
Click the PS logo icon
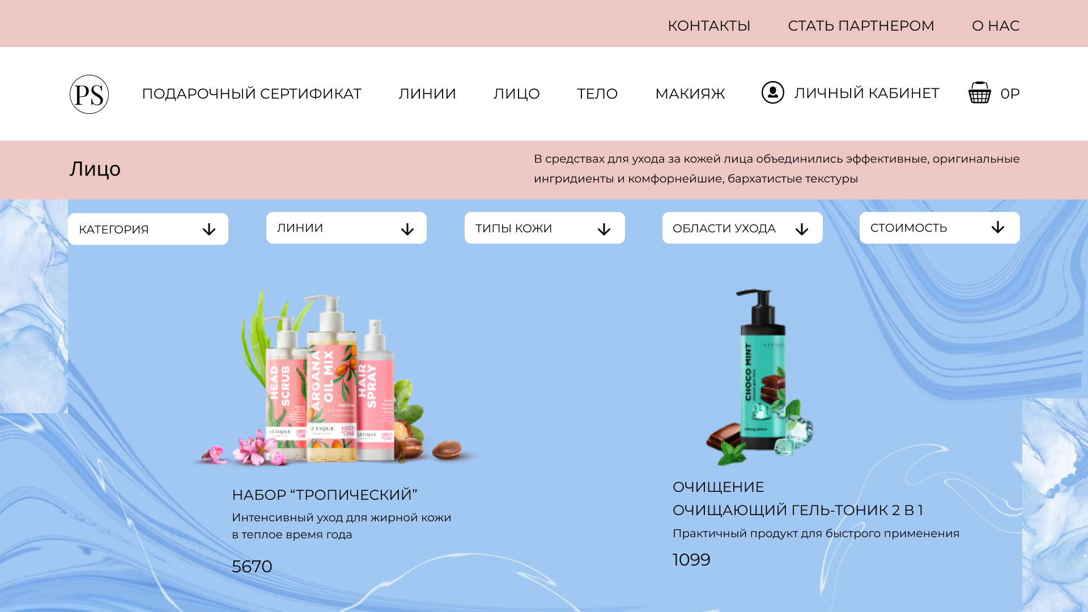point(89,94)
